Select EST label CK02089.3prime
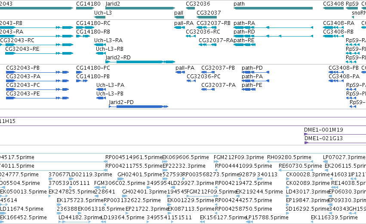The image size is (366, 224). pyautogui.click(x=308, y=184)
